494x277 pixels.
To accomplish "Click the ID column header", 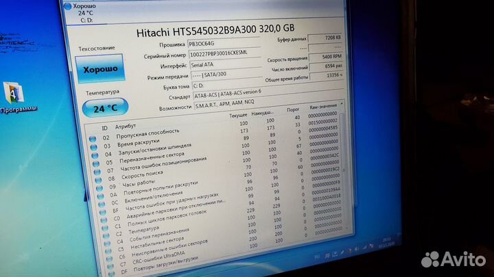I will (x=104, y=128).
